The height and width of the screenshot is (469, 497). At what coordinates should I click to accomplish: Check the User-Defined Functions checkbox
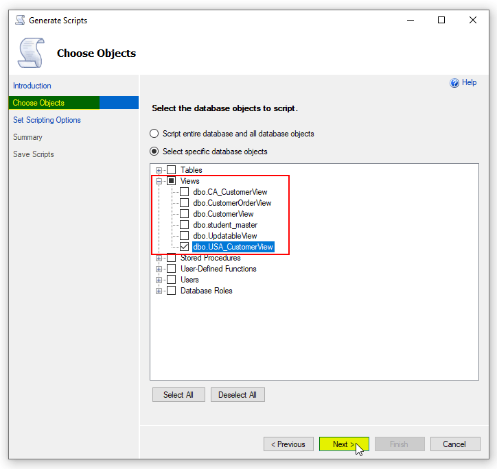[171, 269]
